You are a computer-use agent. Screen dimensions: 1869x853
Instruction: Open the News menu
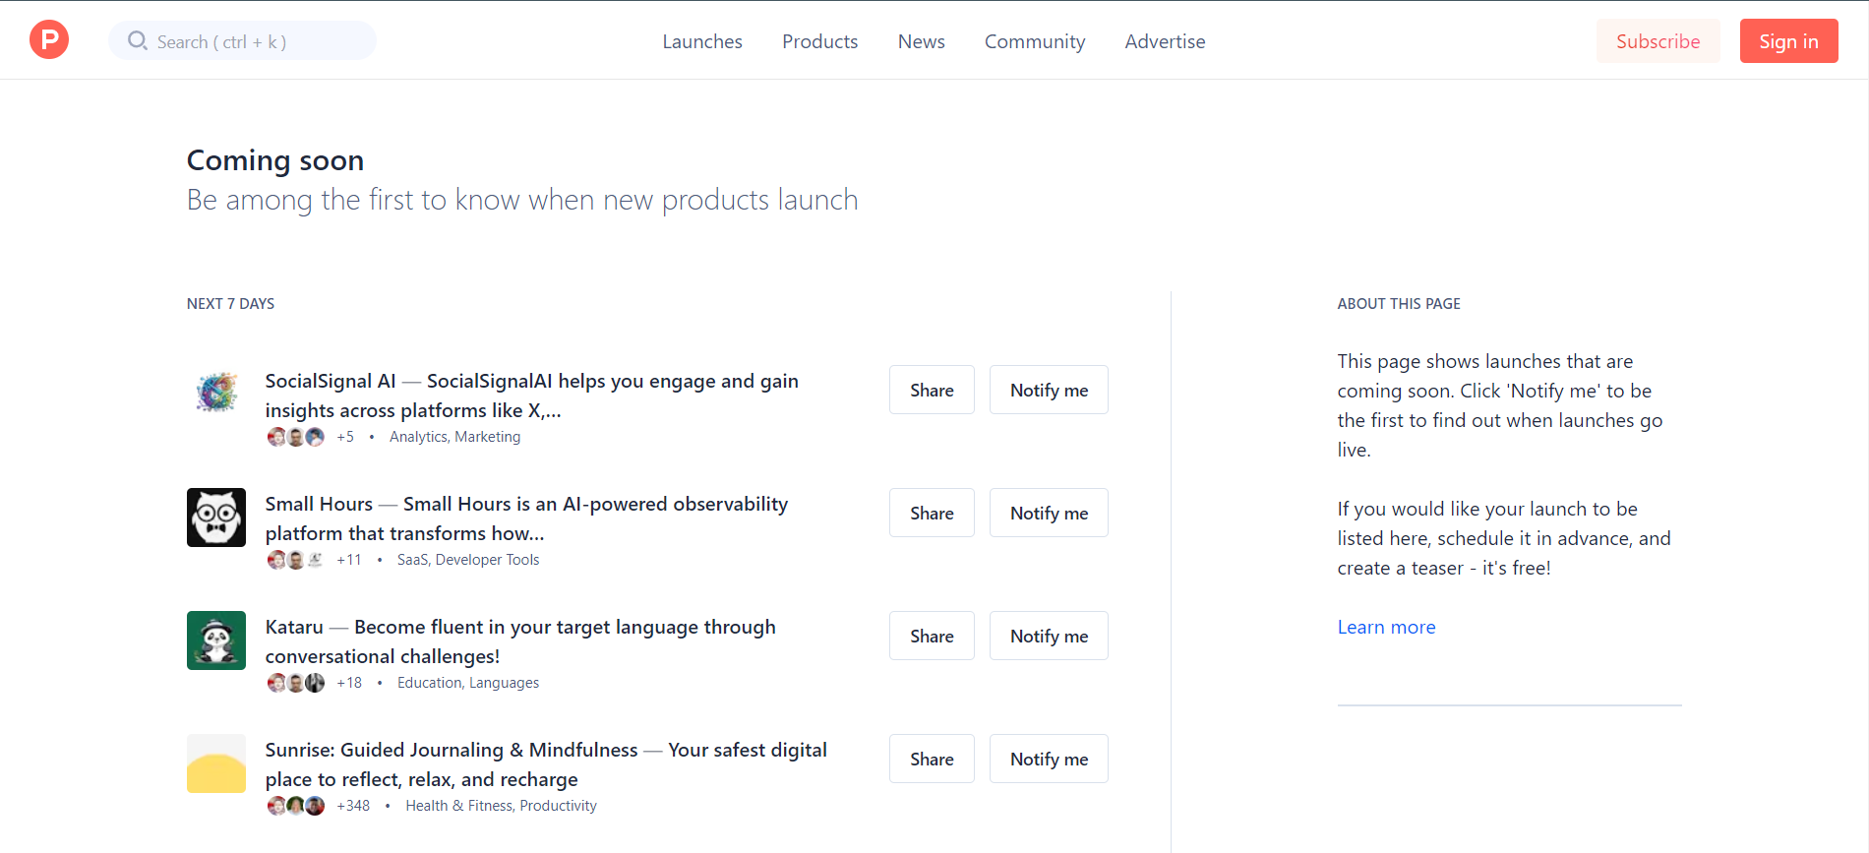[x=922, y=41]
